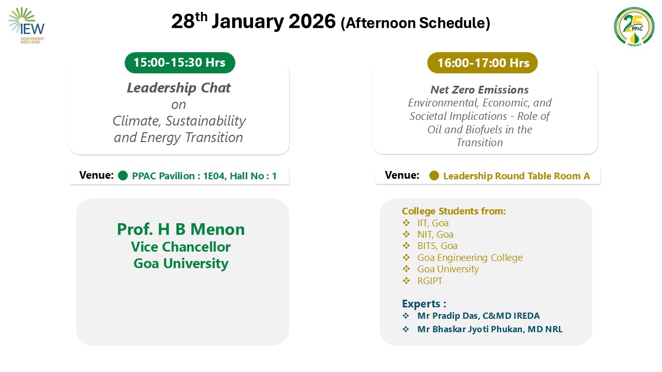
Task: Click the green venue dot for PPAC Pavilion
Action: click(123, 176)
